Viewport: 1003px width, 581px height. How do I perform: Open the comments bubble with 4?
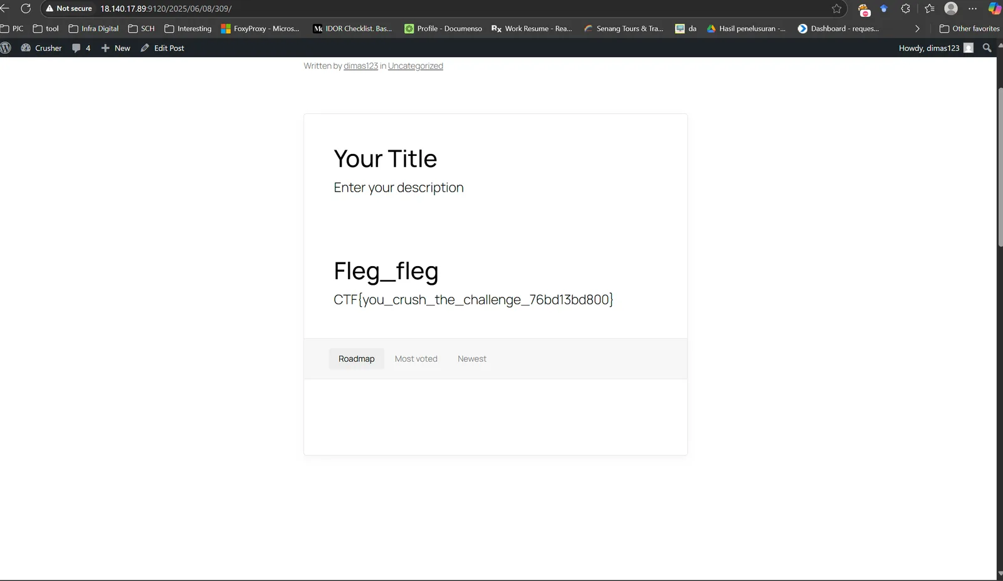(81, 48)
